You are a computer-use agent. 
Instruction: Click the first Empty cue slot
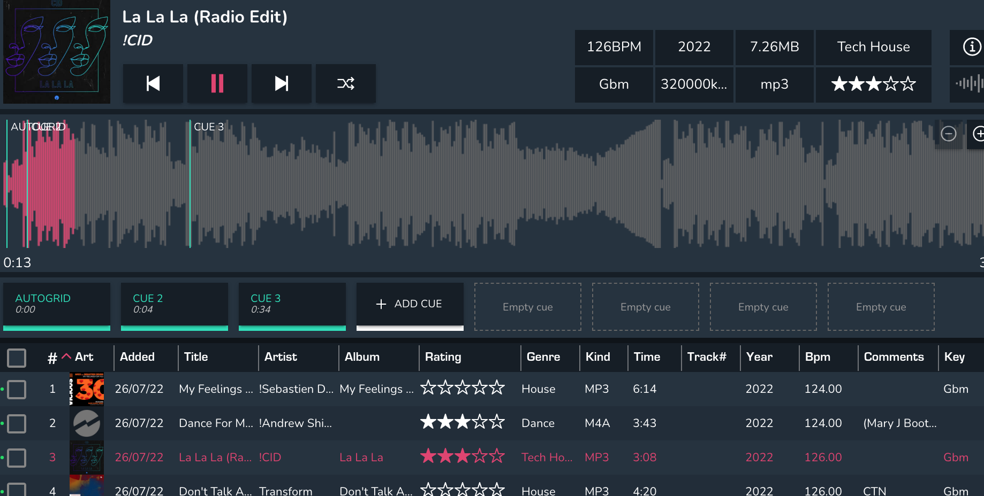click(527, 307)
